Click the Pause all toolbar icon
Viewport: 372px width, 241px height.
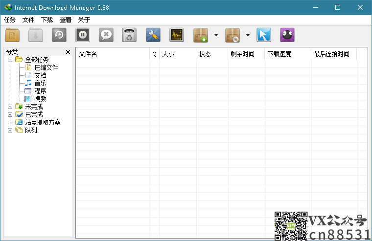coord(83,35)
